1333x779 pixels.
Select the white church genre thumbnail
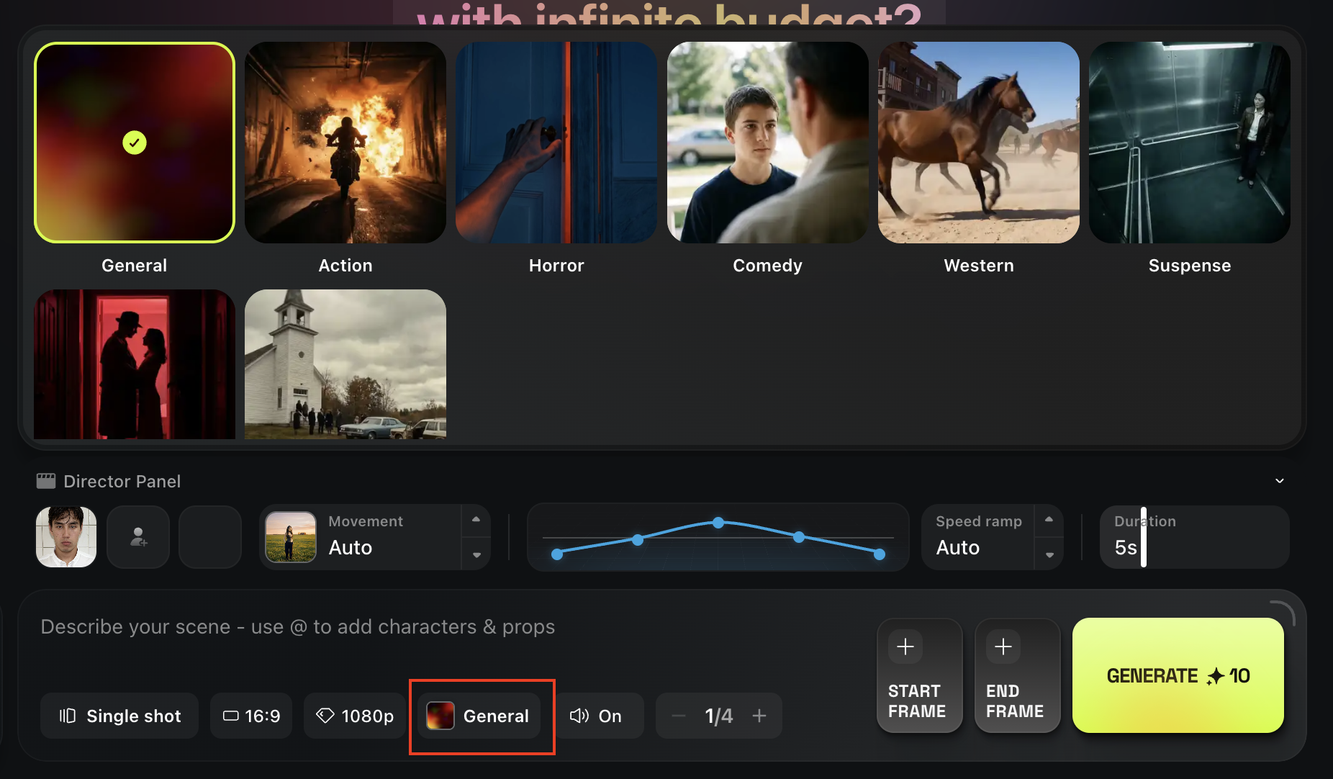pyautogui.click(x=345, y=364)
